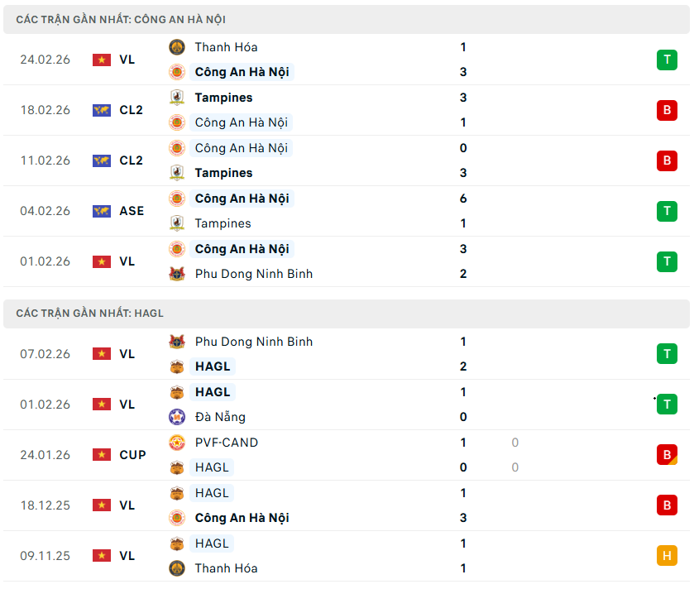The width and height of the screenshot is (694, 589).
Task: Click the Công An Hà Nội club crest
Action: (x=176, y=72)
